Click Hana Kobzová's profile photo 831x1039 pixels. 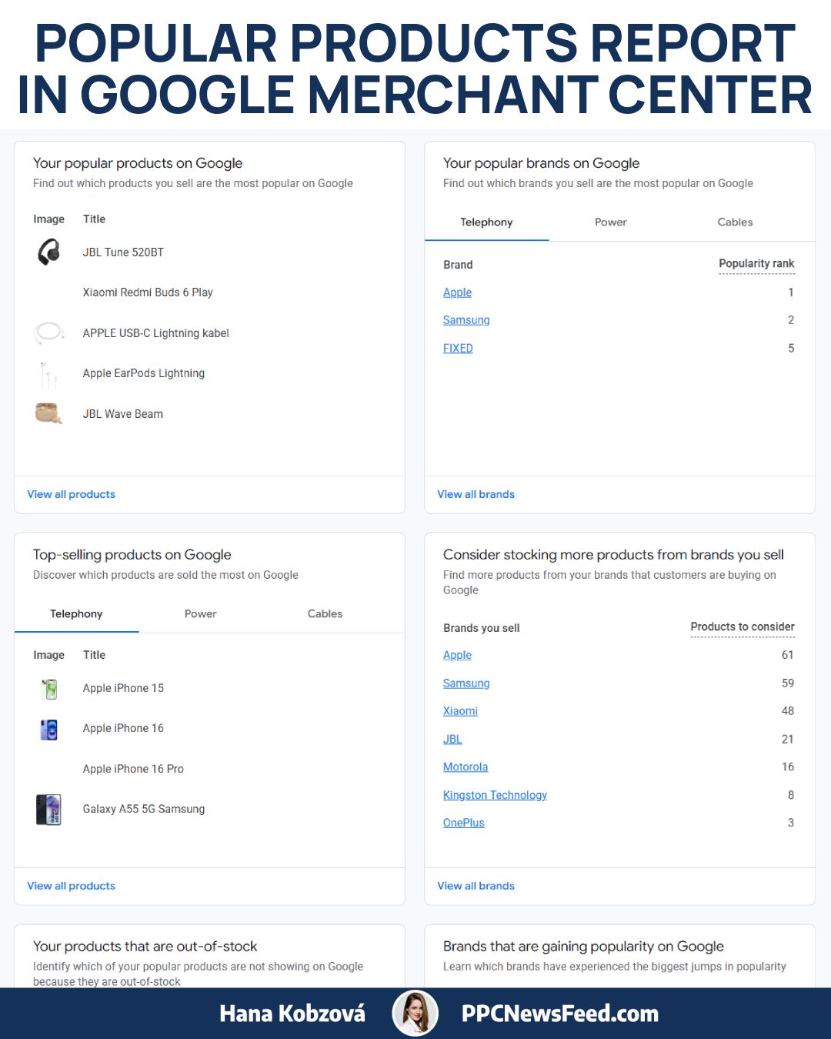pos(415,1013)
